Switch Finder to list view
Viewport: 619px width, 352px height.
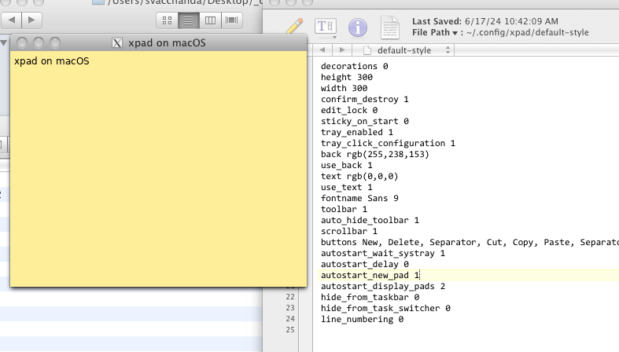pos(188,20)
